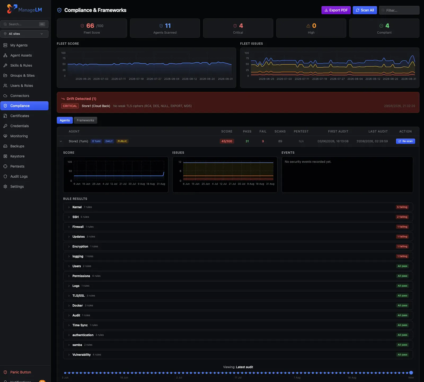Click the Users & Roles icon
The height and width of the screenshot is (382, 424).
click(5, 86)
